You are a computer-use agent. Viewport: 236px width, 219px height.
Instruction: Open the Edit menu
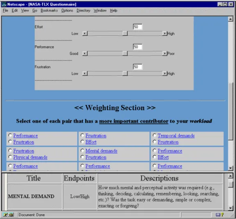click(x=15, y=11)
